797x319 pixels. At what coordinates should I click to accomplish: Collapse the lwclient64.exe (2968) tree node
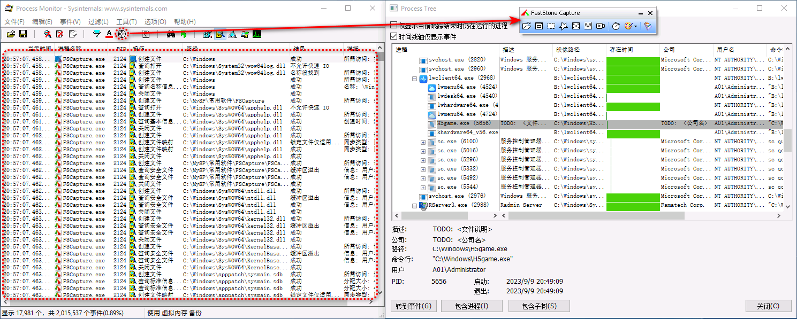[x=414, y=79]
